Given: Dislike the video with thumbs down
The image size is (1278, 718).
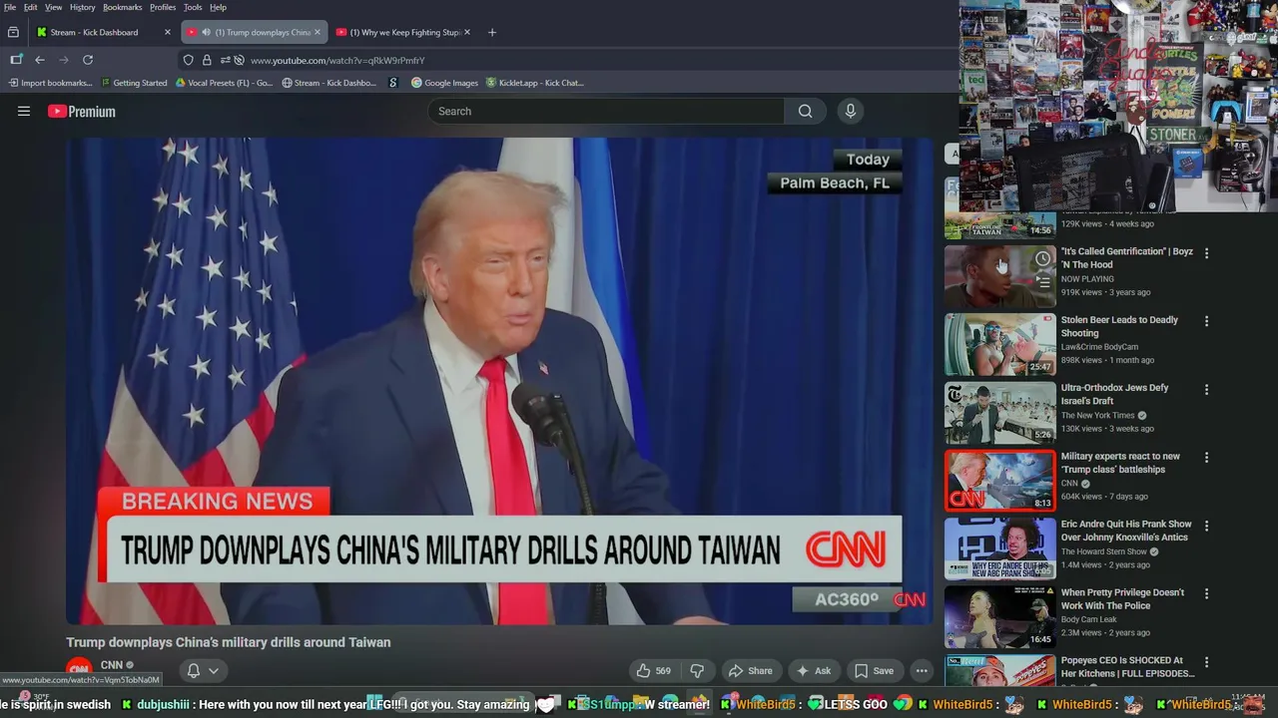Looking at the screenshot, I should pos(698,671).
